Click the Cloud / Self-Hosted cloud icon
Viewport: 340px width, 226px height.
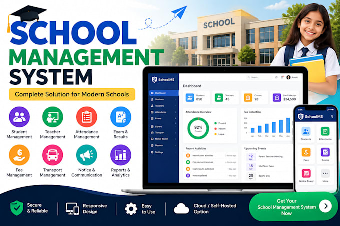click(x=181, y=208)
